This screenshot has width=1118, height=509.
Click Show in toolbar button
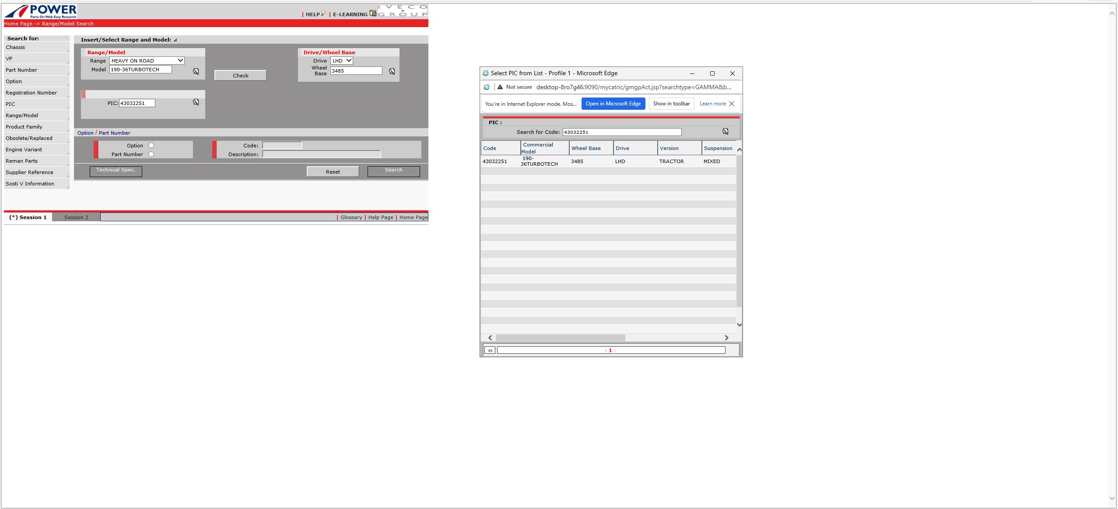pyautogui.click(x=671, y=104)
